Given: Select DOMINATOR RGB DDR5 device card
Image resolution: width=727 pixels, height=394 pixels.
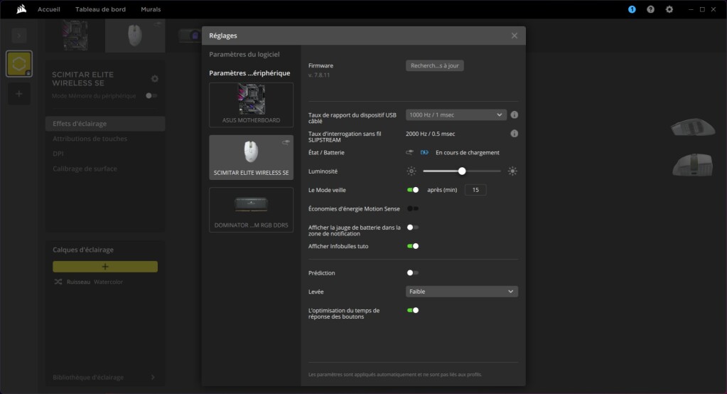Looking at the screenshot, I should pos(251,210).
